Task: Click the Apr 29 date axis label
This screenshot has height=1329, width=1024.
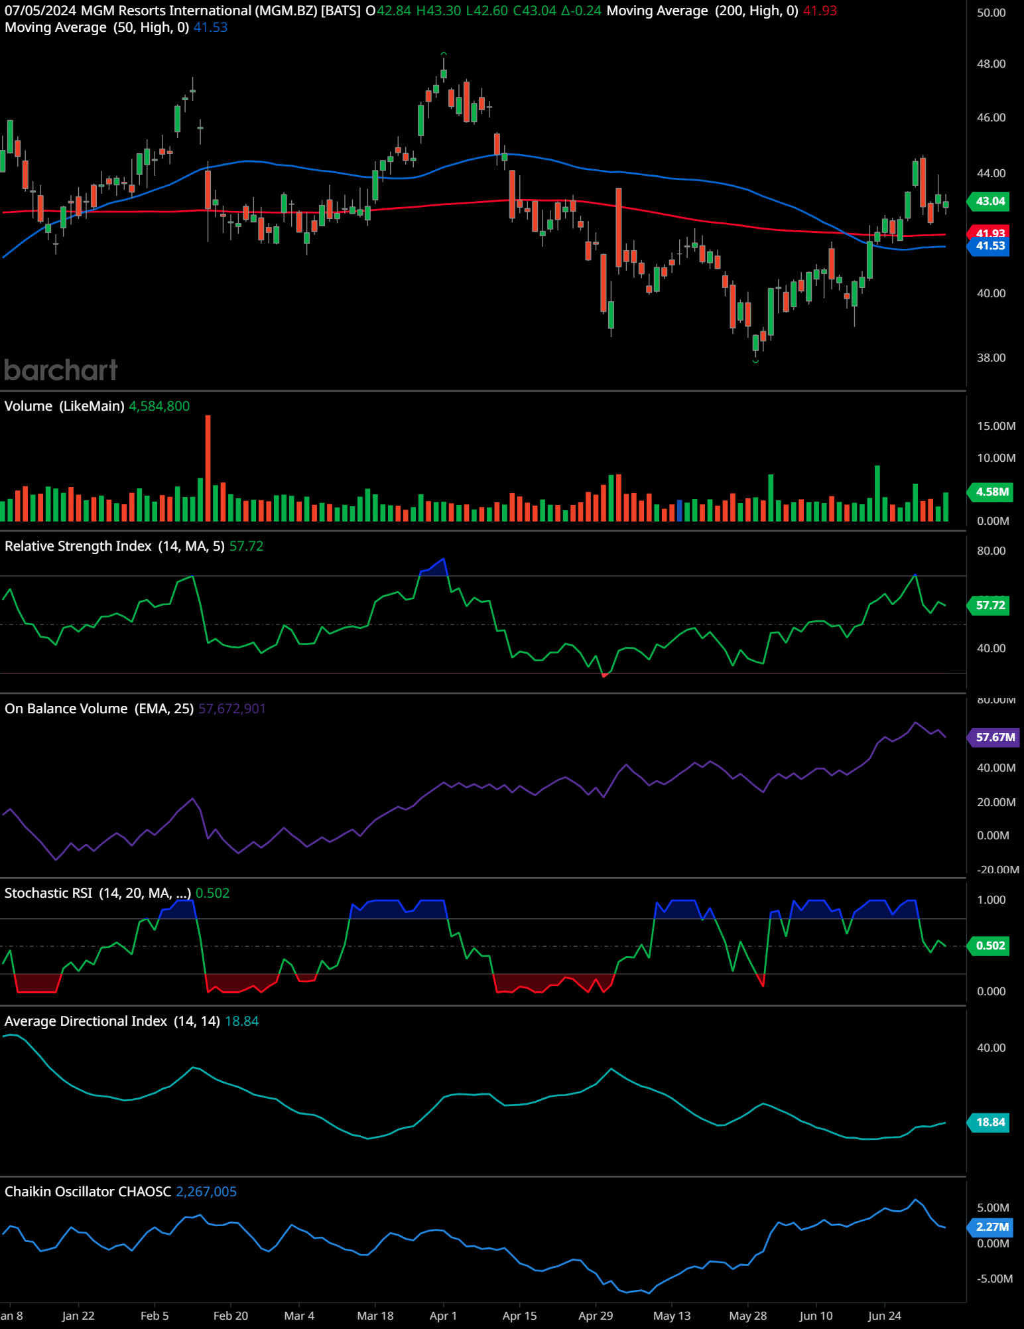Action: pyautogui.click(x=596, y=1316)
